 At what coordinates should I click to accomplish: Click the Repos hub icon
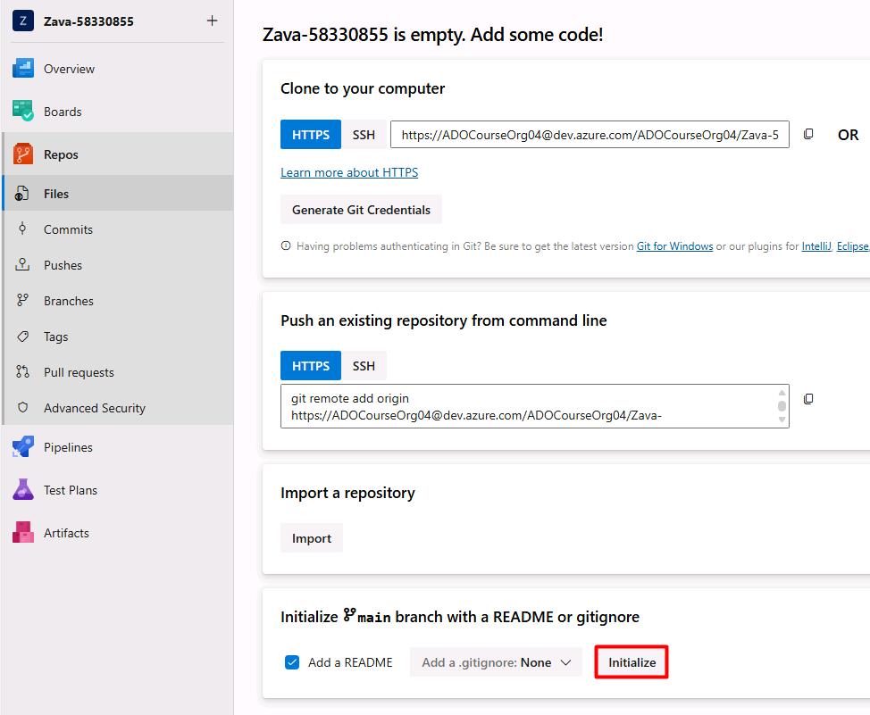click(22, 154)
